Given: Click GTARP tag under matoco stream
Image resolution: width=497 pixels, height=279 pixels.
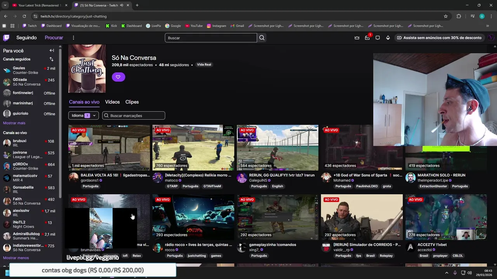Looking at the screenshot, I should (172, 186).
